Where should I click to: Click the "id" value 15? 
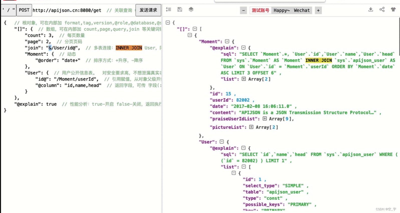[x=228, y=94]
